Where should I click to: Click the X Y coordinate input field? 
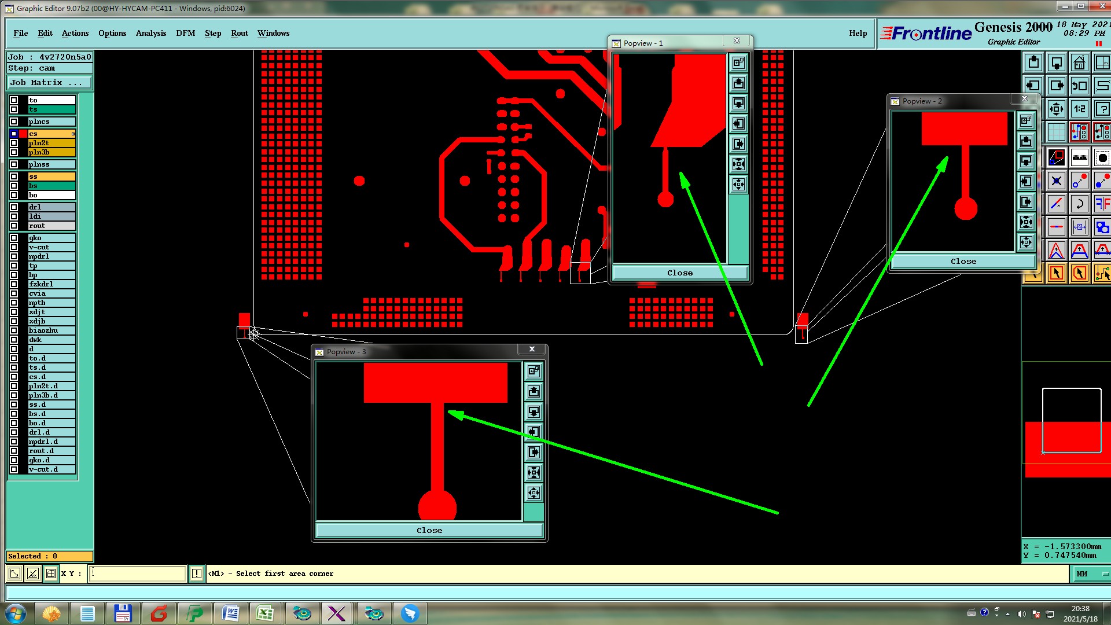(138, 573)
